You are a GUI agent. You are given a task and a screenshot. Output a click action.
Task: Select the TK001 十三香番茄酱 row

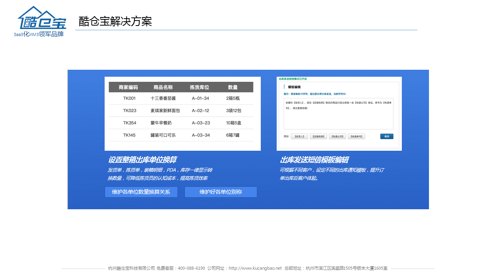coord(181,98)
